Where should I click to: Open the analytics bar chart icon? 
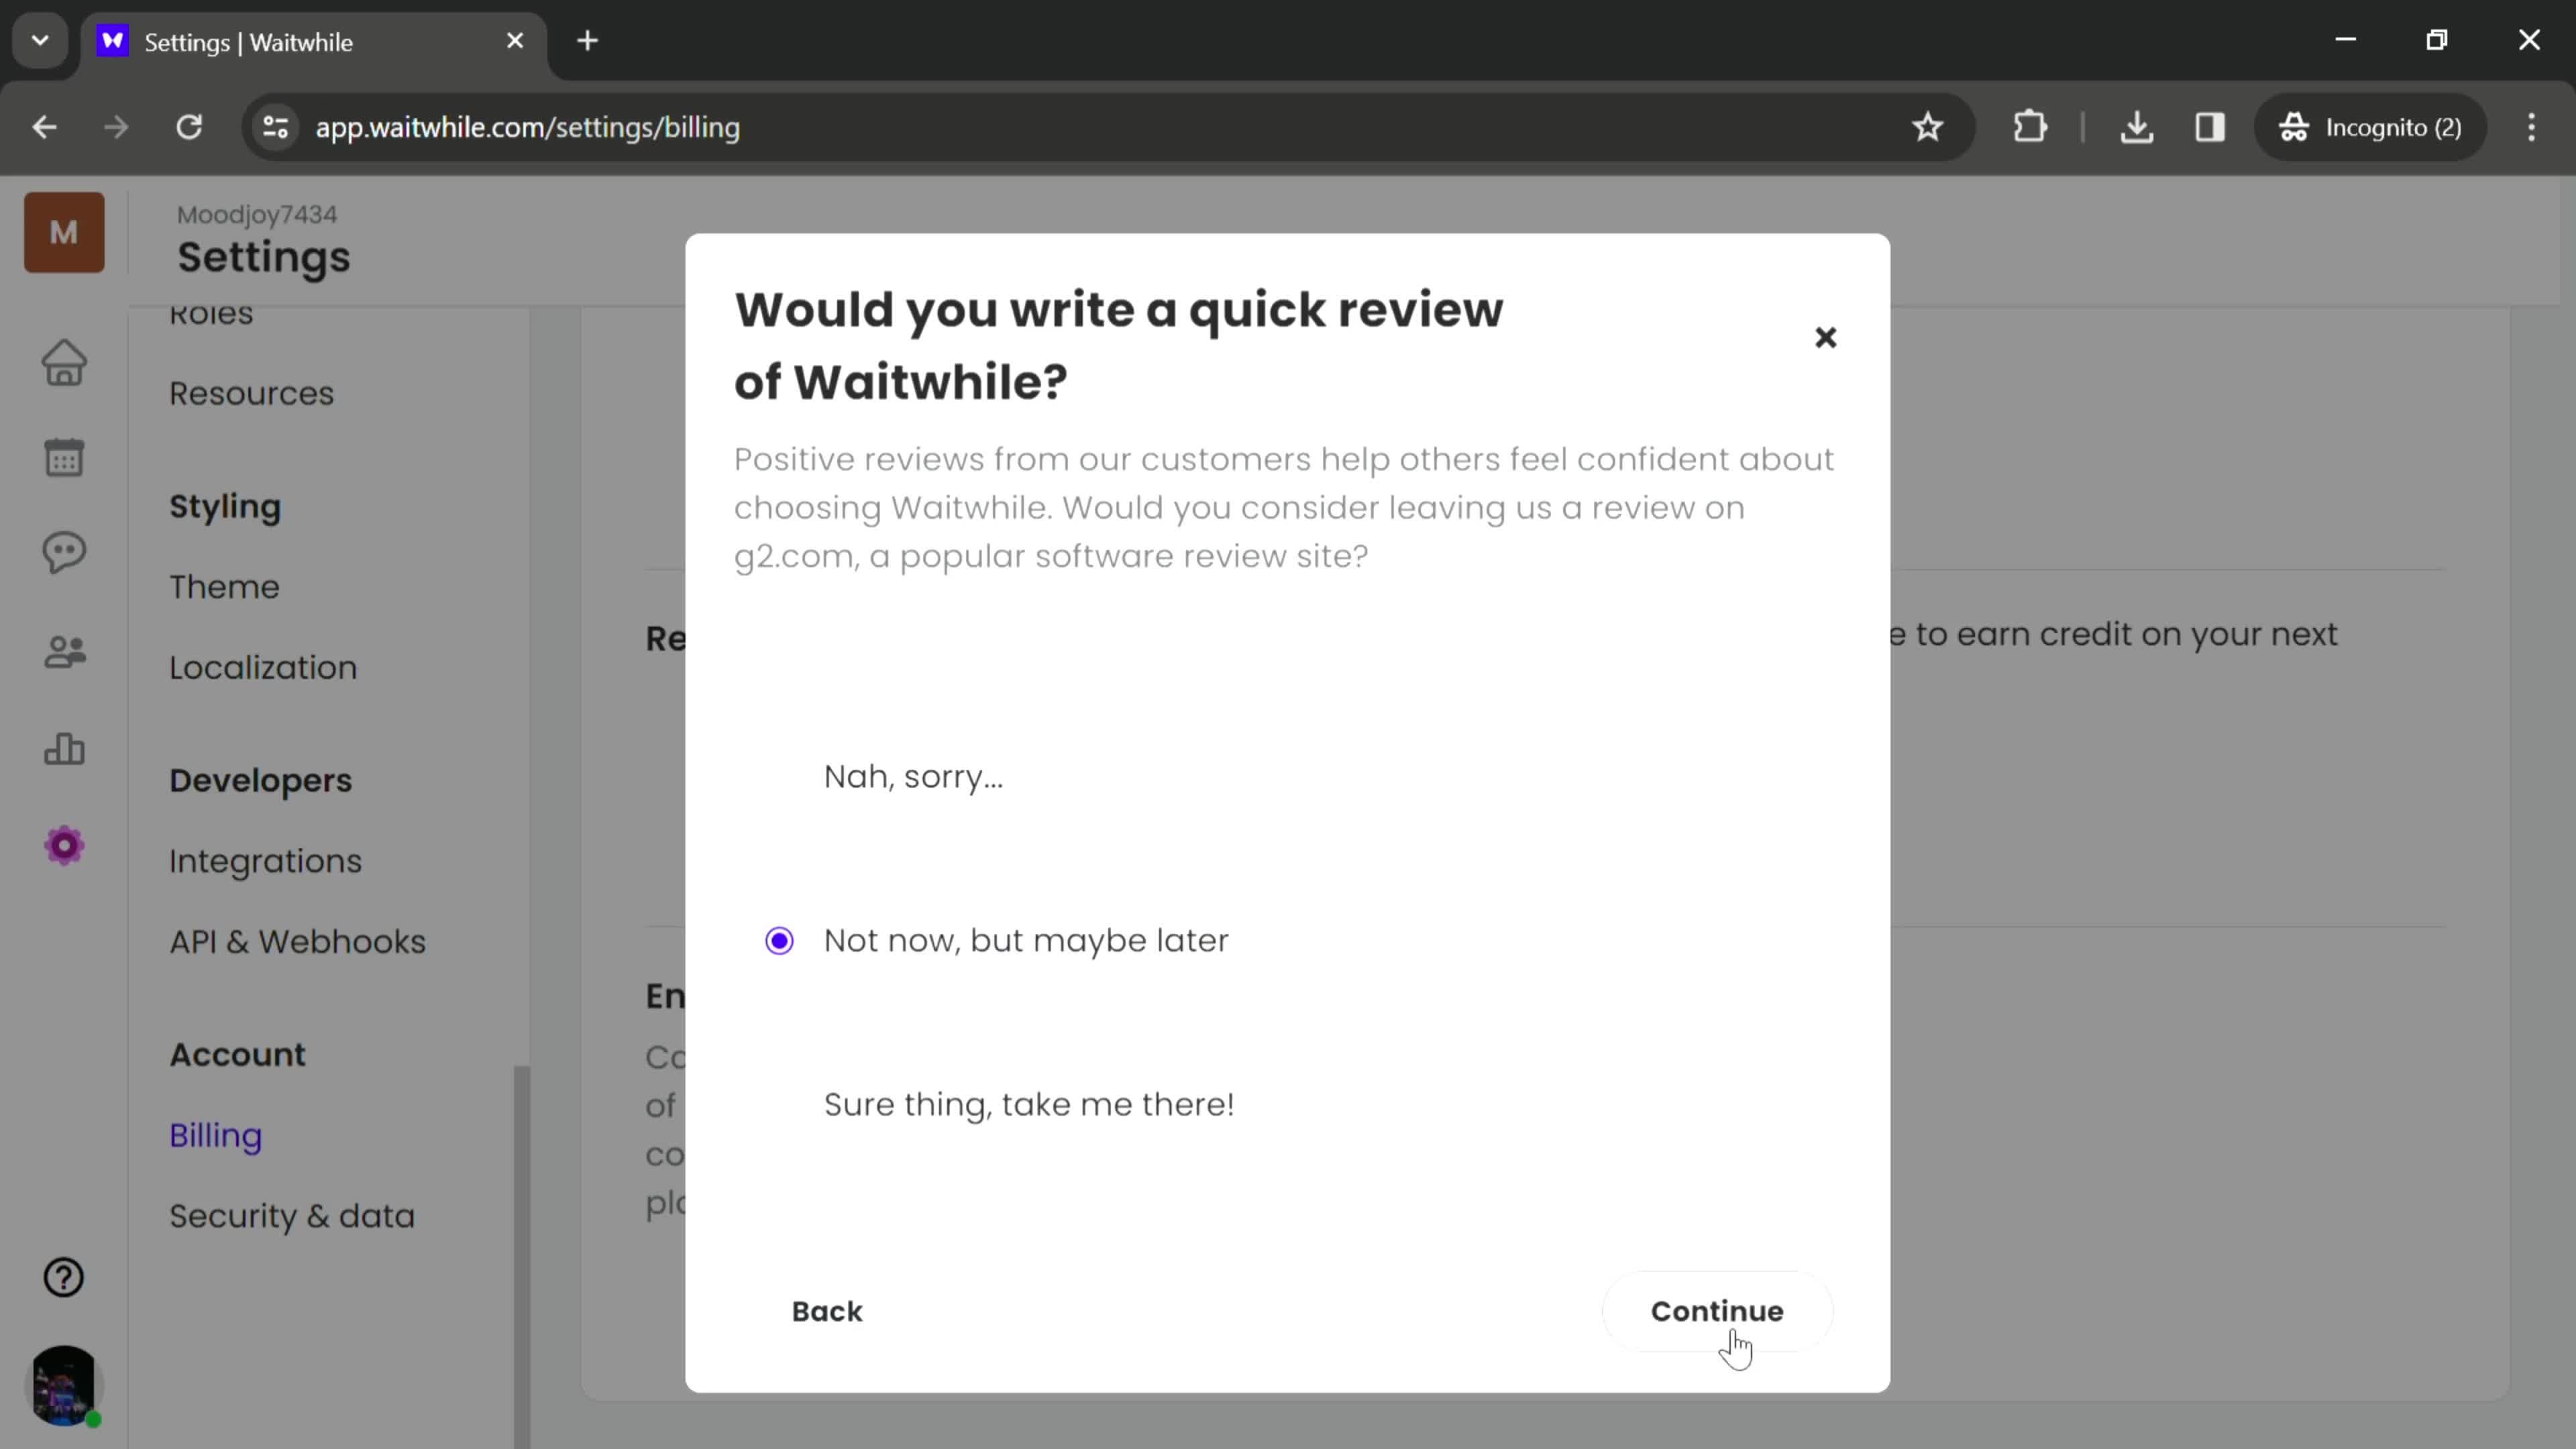(64, 749)
